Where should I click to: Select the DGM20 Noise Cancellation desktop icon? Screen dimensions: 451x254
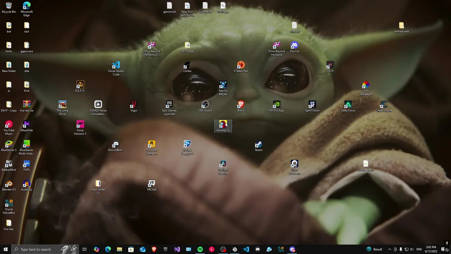[98, 108]
